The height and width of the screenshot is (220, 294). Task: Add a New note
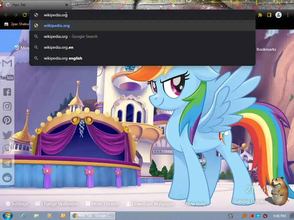193,204
